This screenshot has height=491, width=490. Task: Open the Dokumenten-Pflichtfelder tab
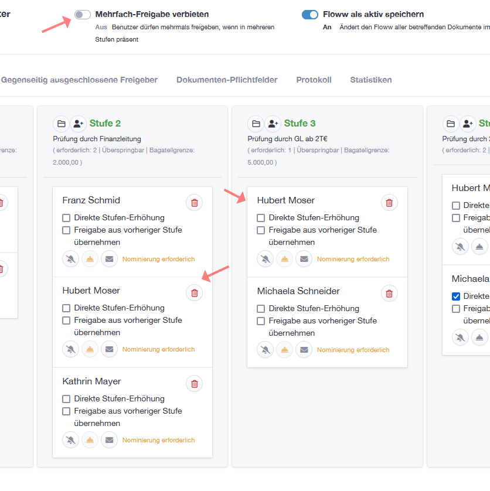point(227,80)
